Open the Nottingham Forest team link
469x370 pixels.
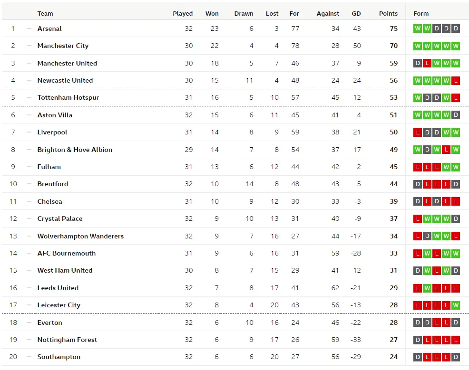tap(67, 340)
